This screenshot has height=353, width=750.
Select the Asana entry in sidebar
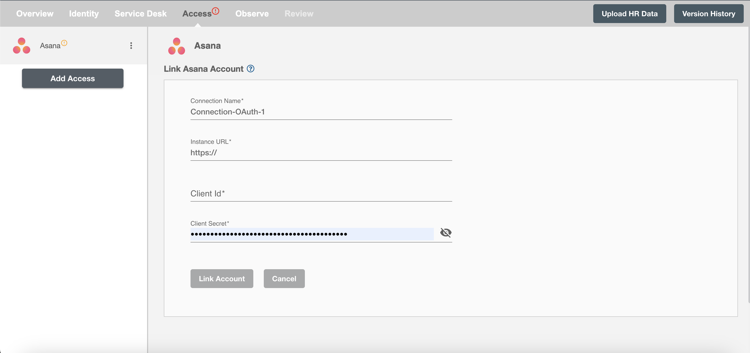click(x=73, y=46)
